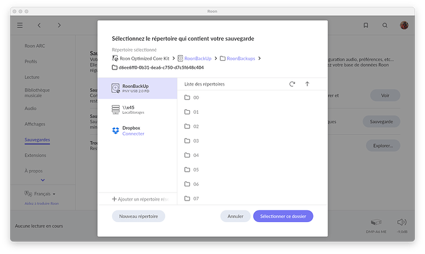Go up one directory level
Viewport: 425px width, 254px height.
coord(307,84)
